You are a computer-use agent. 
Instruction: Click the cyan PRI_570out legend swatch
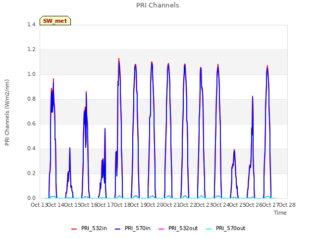tap(209, 229)
